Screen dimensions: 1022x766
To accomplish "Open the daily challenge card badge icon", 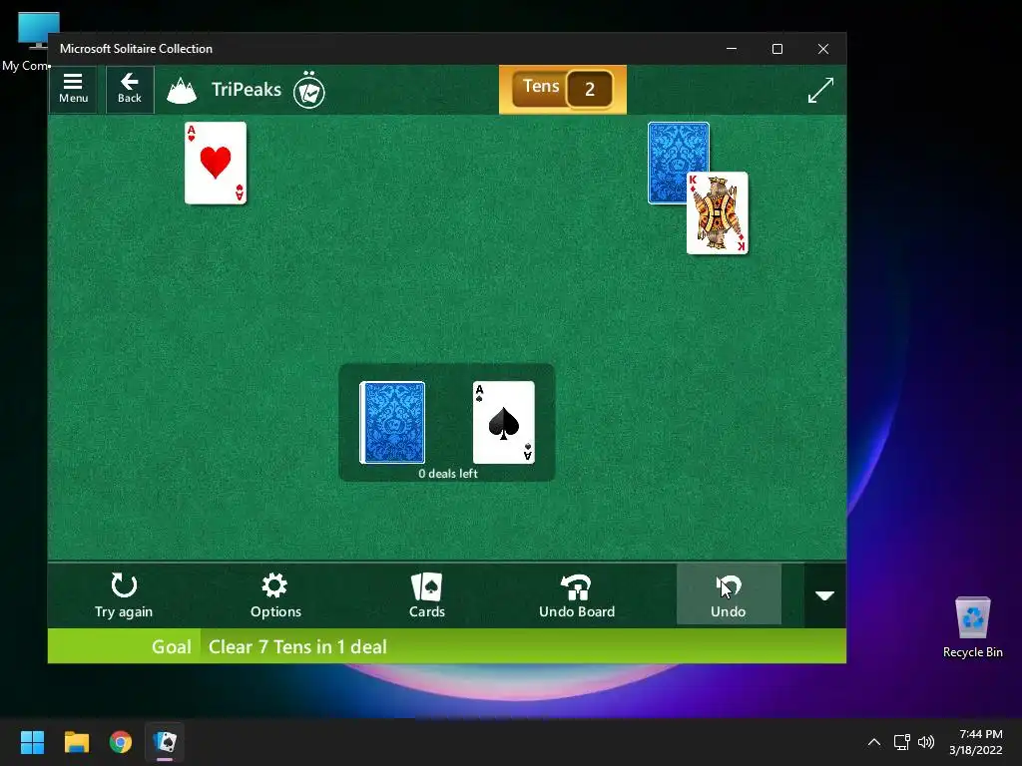I will click(x=309, y=91).
